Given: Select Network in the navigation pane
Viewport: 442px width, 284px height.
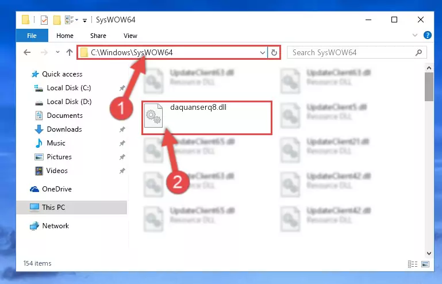Looking at the screenshot, I should click(56, 225).
